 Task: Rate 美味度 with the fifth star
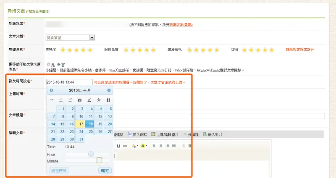[x=90, y=50]
